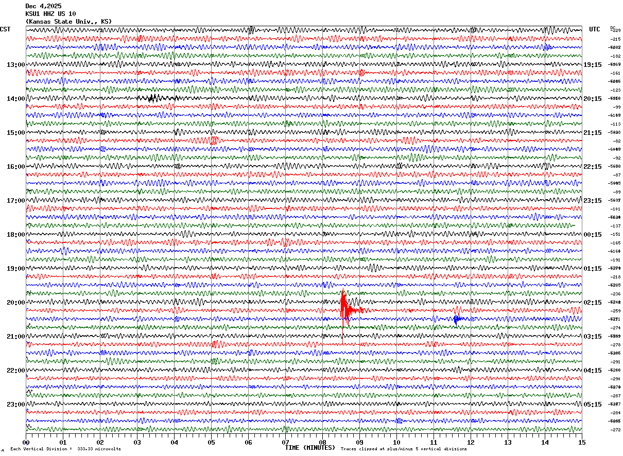Click minute tick label 04 on the time axis
Screen dimensions: 623x456
point(174,442)
